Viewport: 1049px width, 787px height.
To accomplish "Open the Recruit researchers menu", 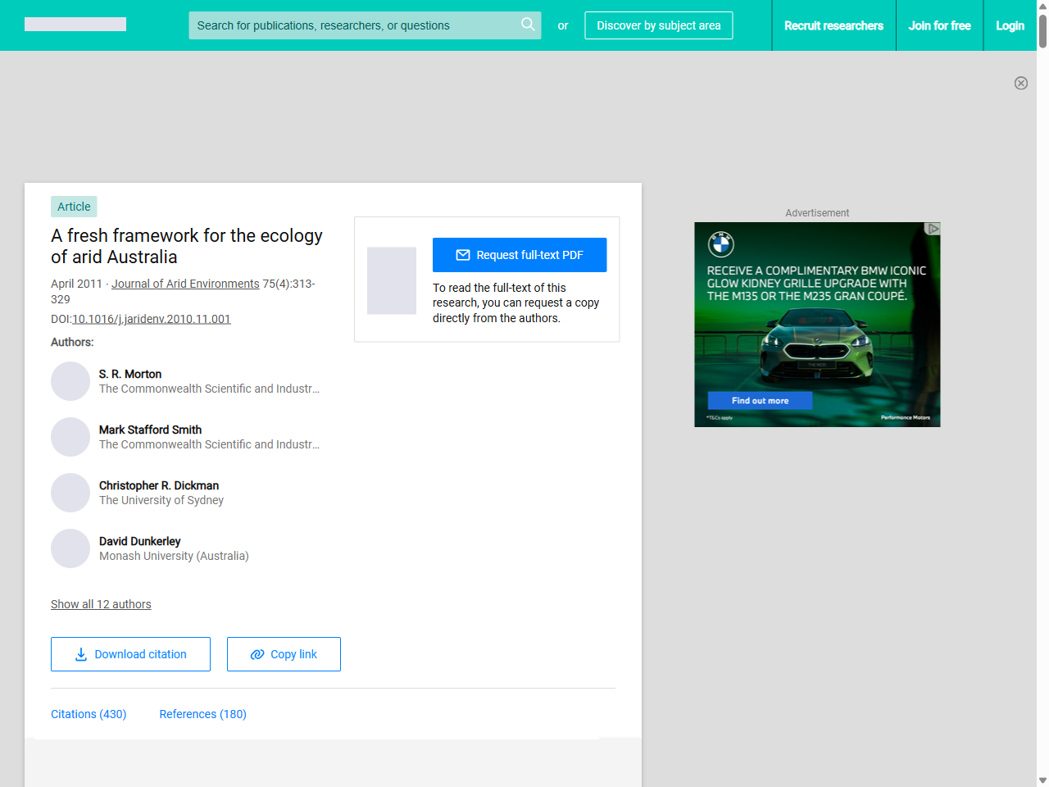I will pyautogui.click(x=833, y=25).
